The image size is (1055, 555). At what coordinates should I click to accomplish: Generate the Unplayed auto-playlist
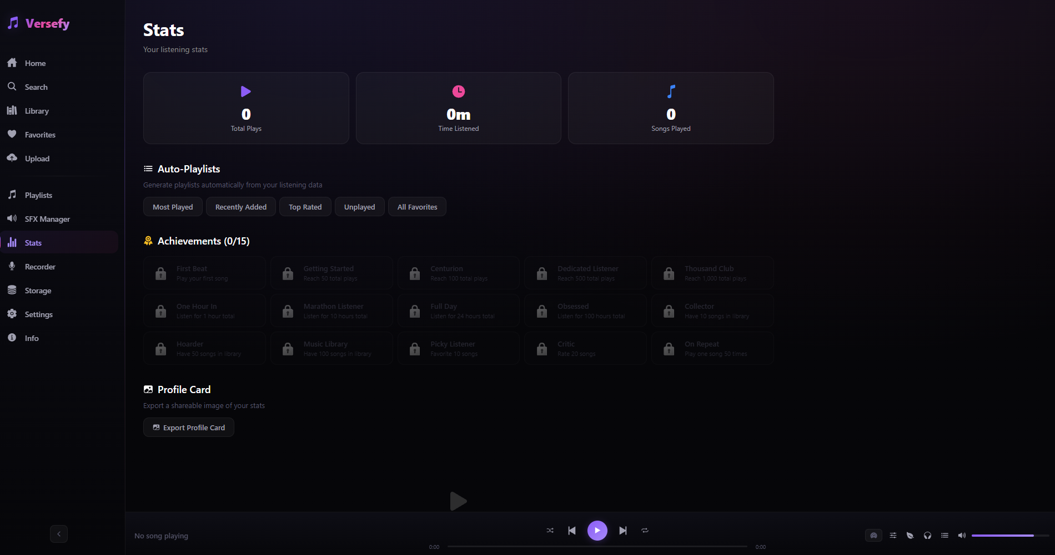coord(359,207)
